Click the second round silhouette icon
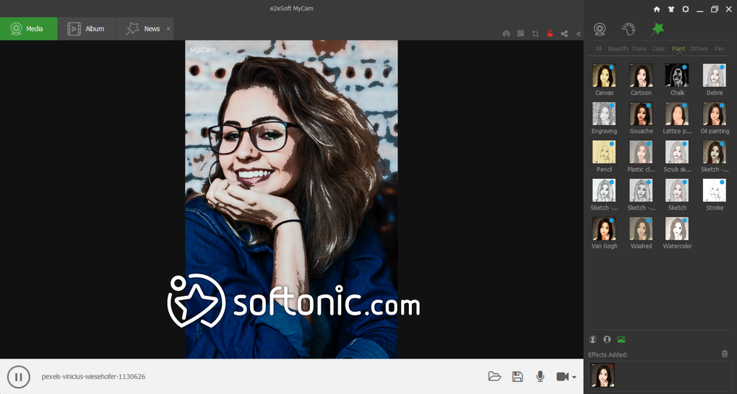737x394 pixels. point(607,339)
